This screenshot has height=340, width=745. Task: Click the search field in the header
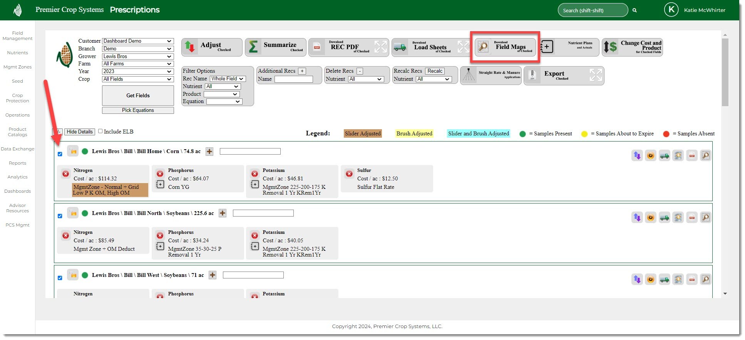tap(592, 10)
